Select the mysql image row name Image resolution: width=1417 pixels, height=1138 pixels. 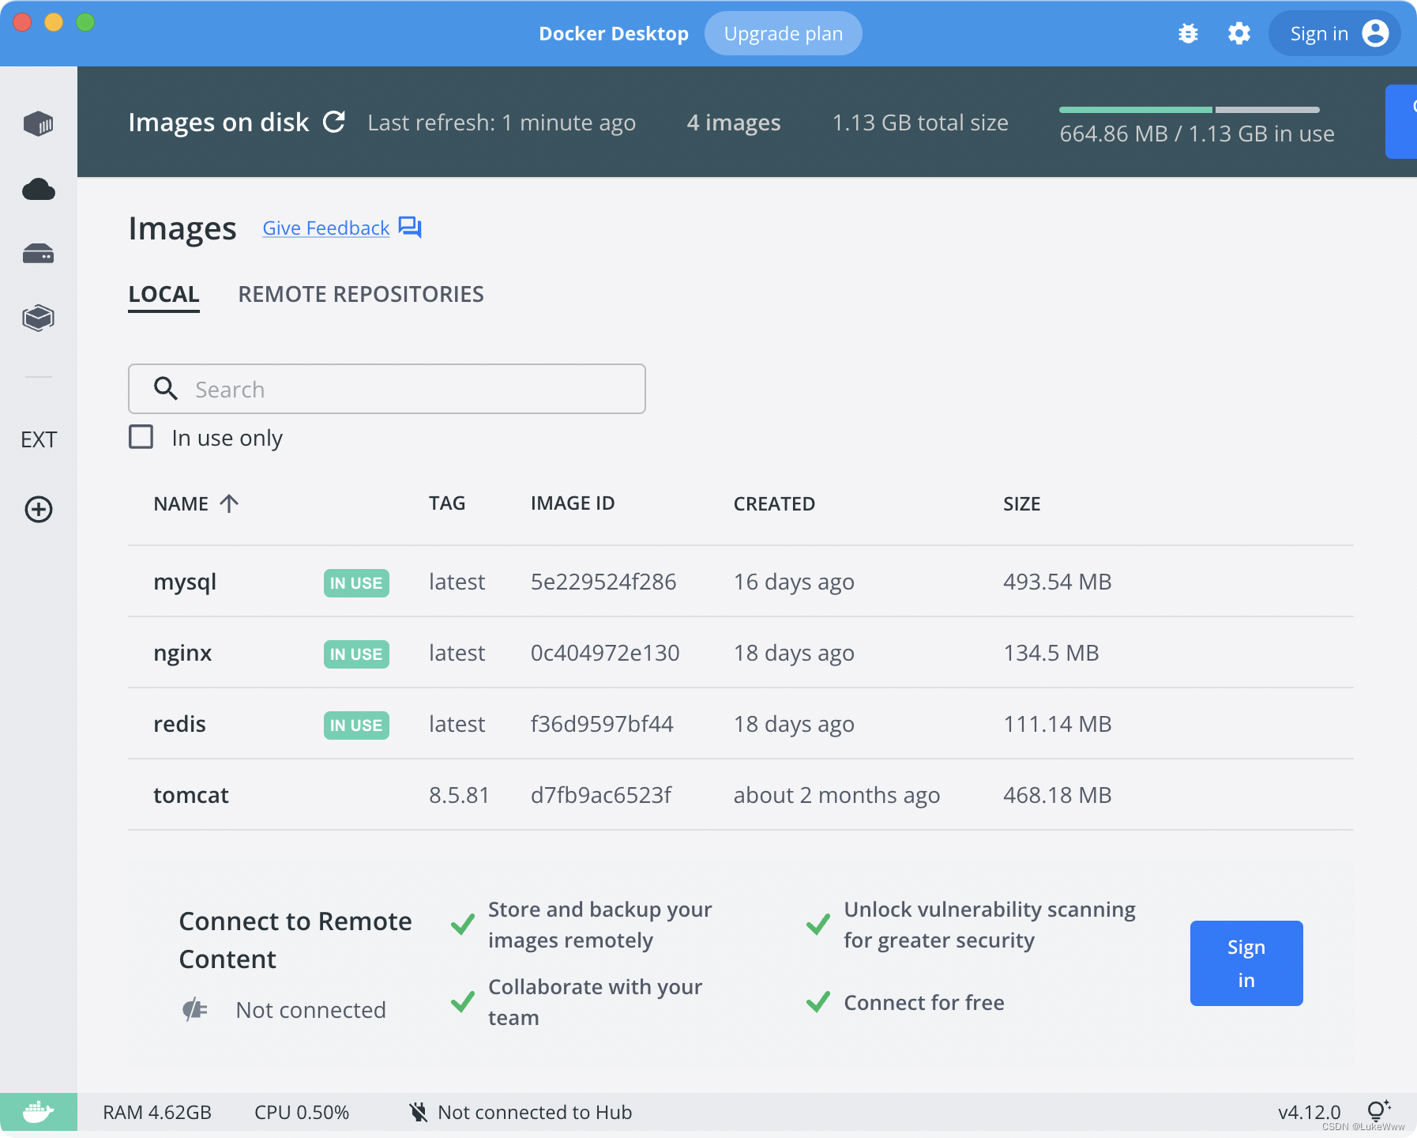coord(185,582)
